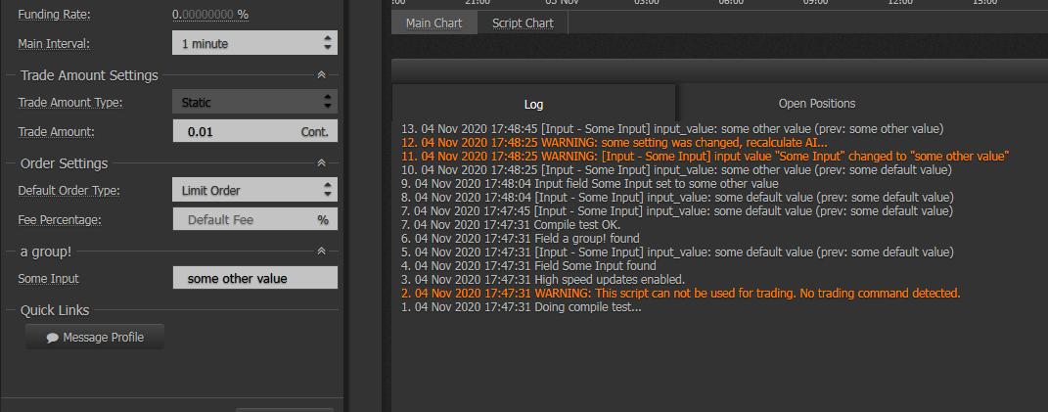Image resolution: width=1048 pixels, height=412 pixels.
Task: Switch to the Main Chart tab
Action: pyautogui.click(x=434, y=23)
